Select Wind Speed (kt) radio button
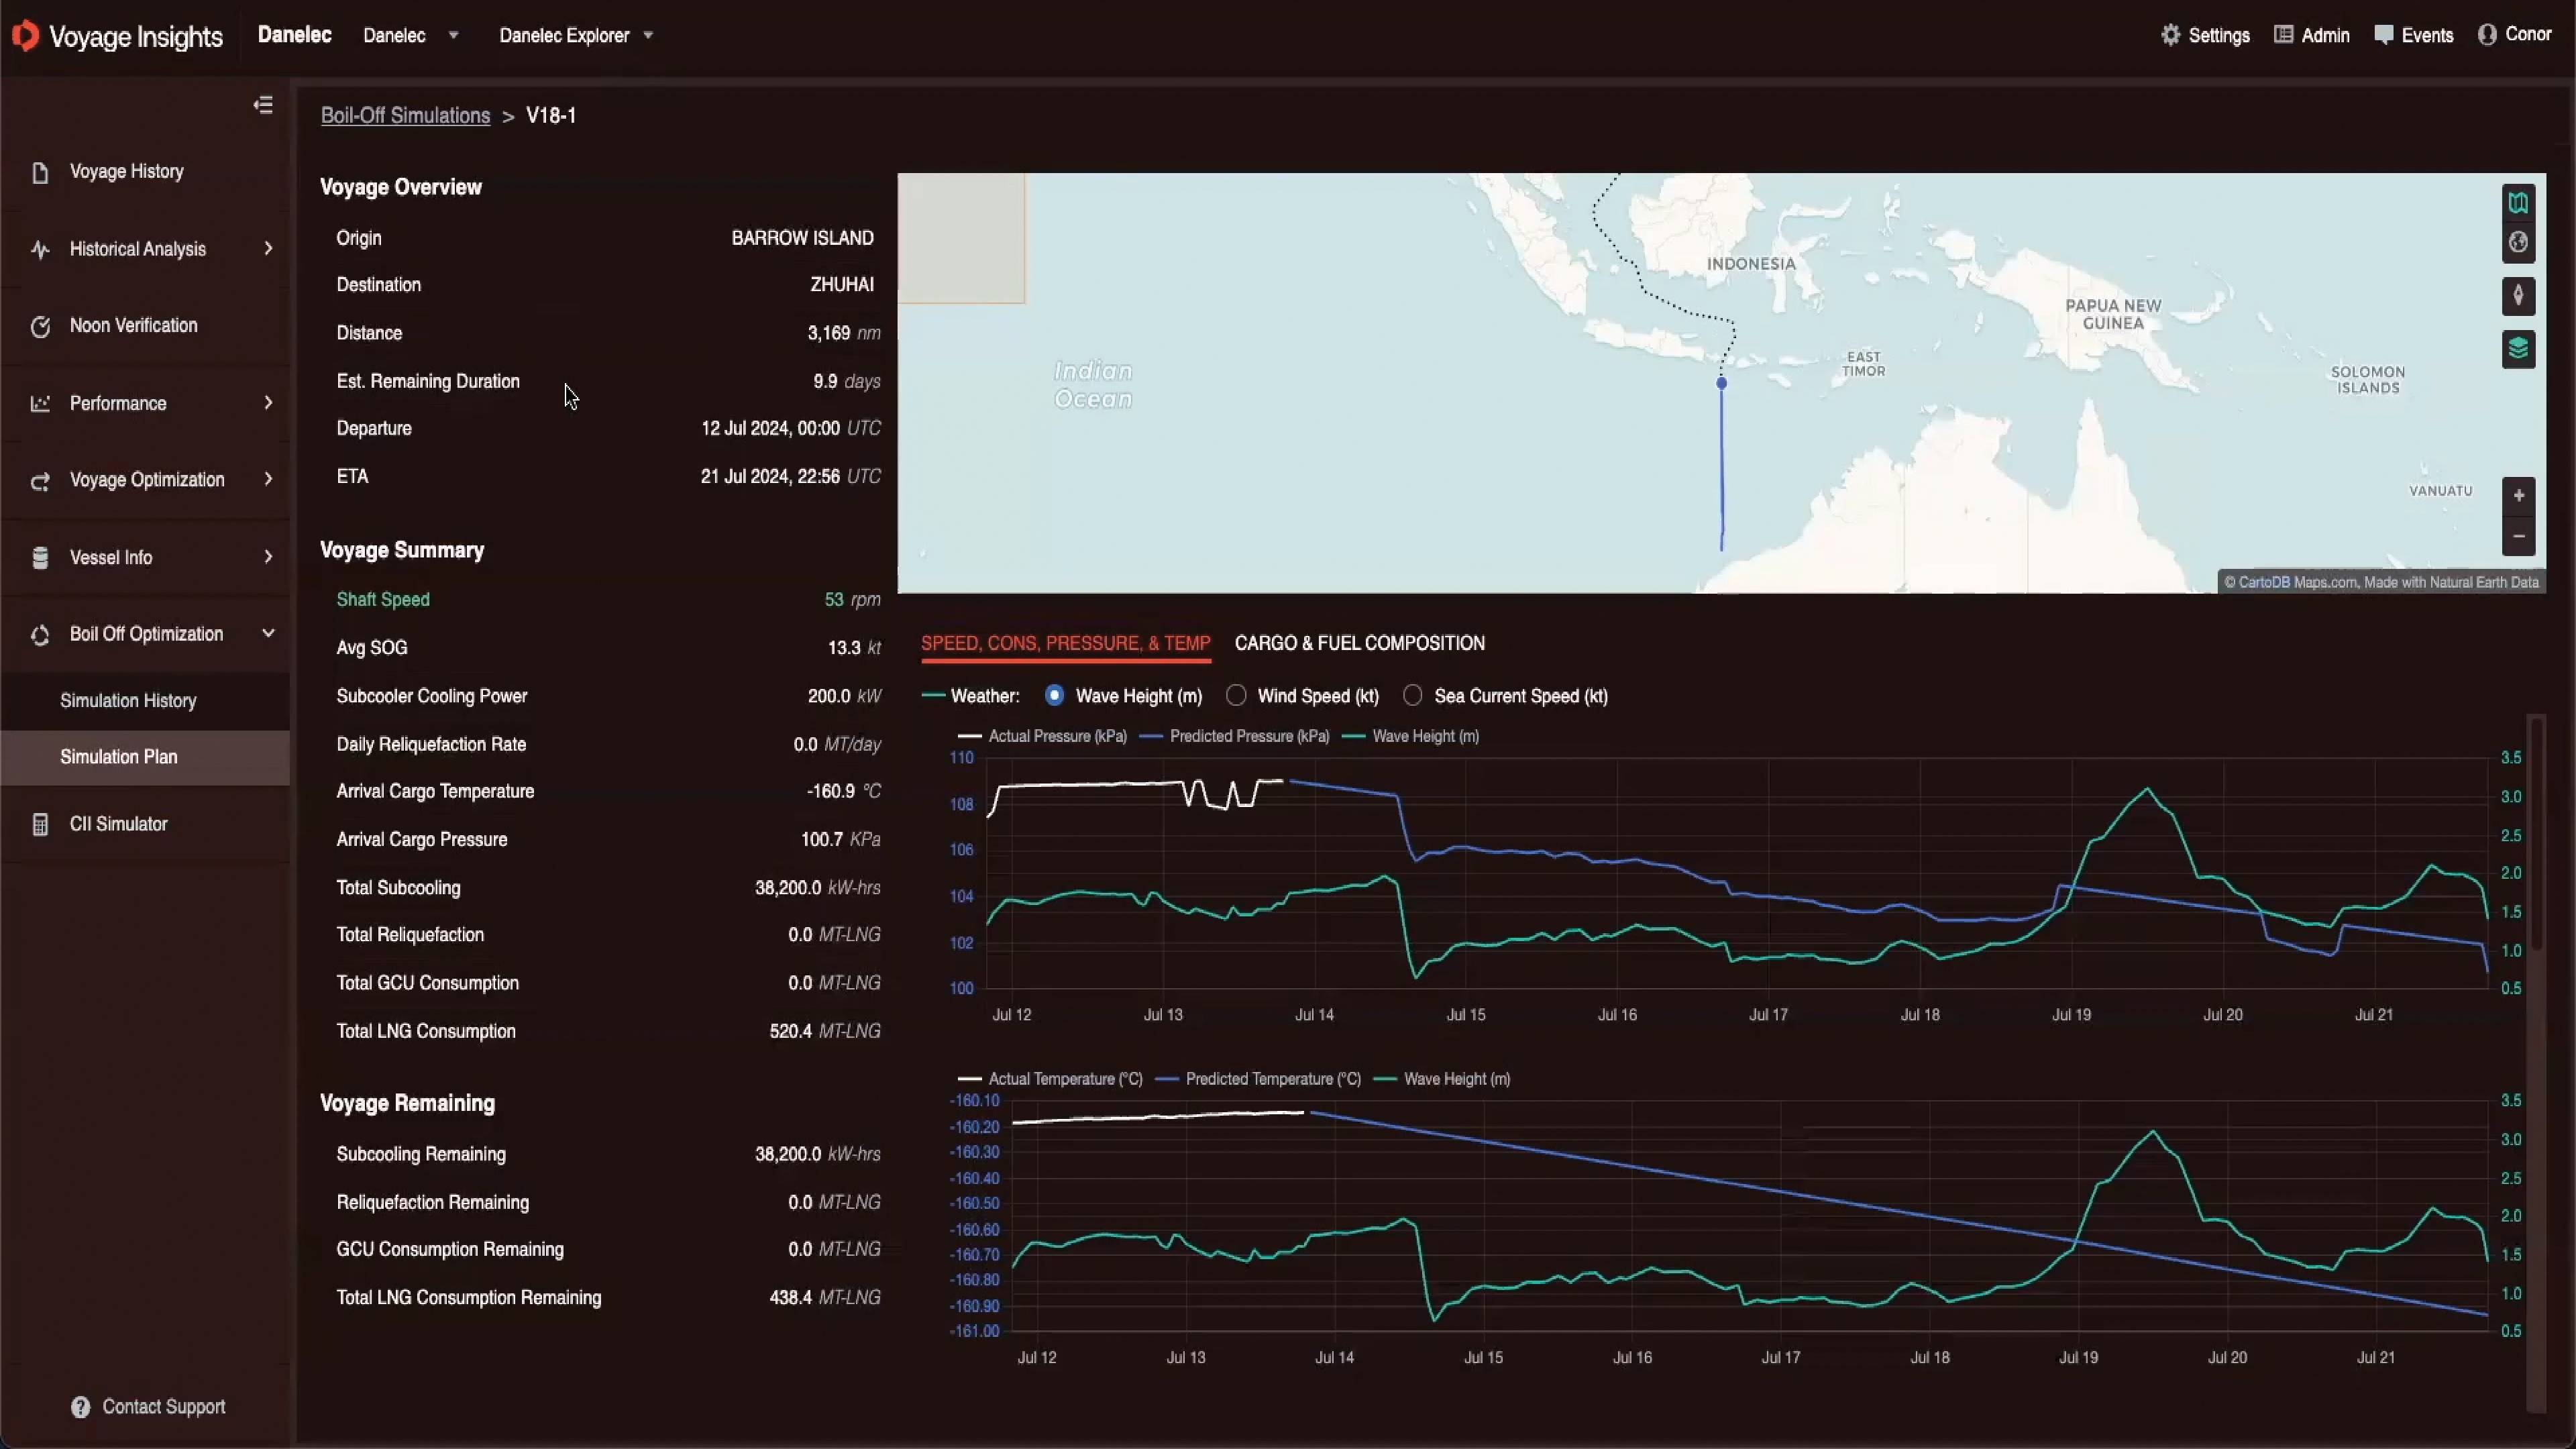Image resolution: width=2576 pixels, height=1449 pixels. coord(1236,695)
